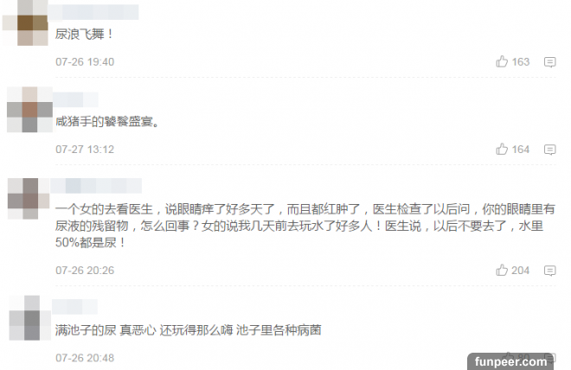Click avatar of 满池子的尿 commenter
The height and width of the screenshot is (370, 571).
point(29,318)
